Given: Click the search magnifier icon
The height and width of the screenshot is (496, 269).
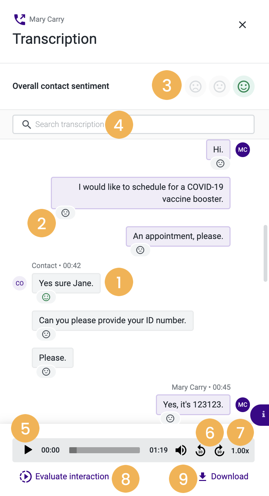Looking at the screenshot, I should click(x=26, y=124).
